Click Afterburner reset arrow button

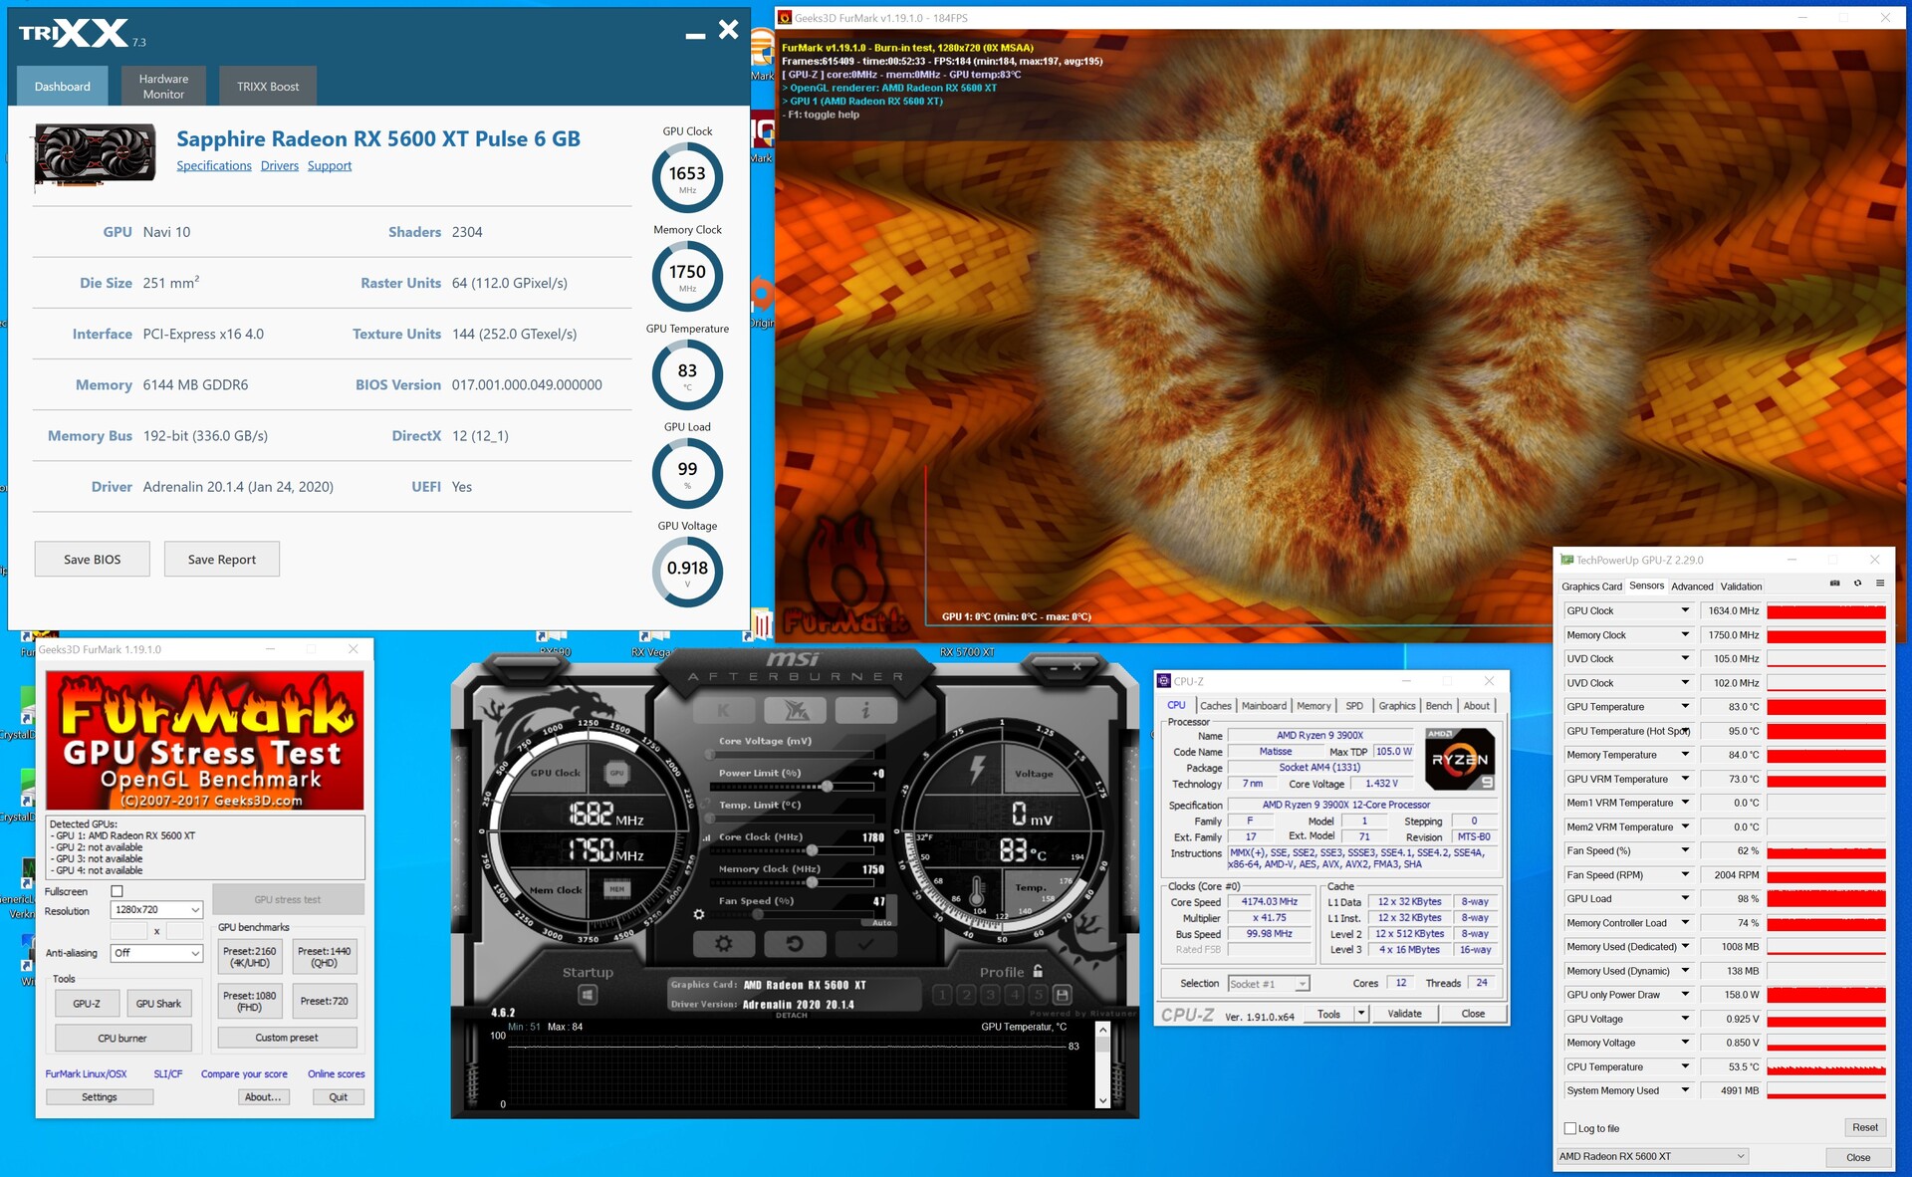pos(795,943)
